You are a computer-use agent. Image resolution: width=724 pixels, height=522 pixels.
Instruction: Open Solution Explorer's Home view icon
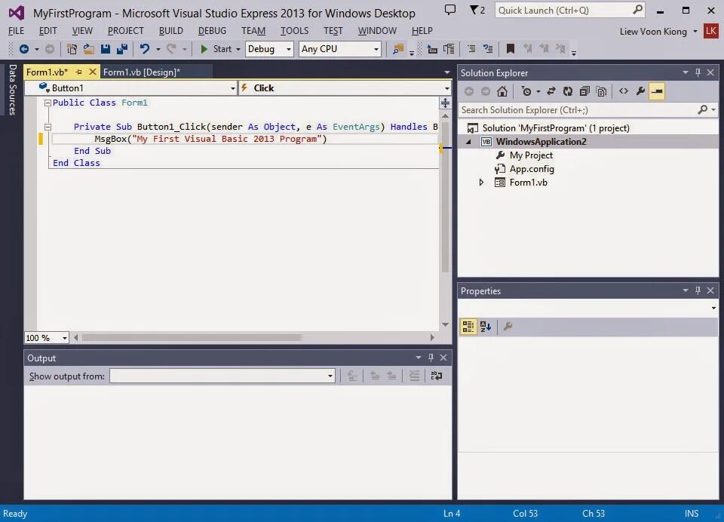click(502, 91)
